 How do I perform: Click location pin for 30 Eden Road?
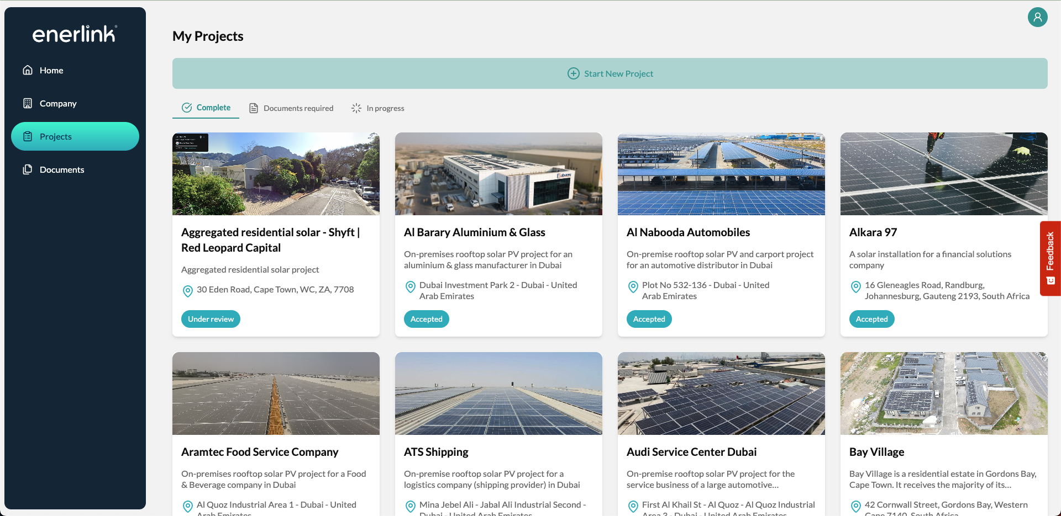[188, 291]
